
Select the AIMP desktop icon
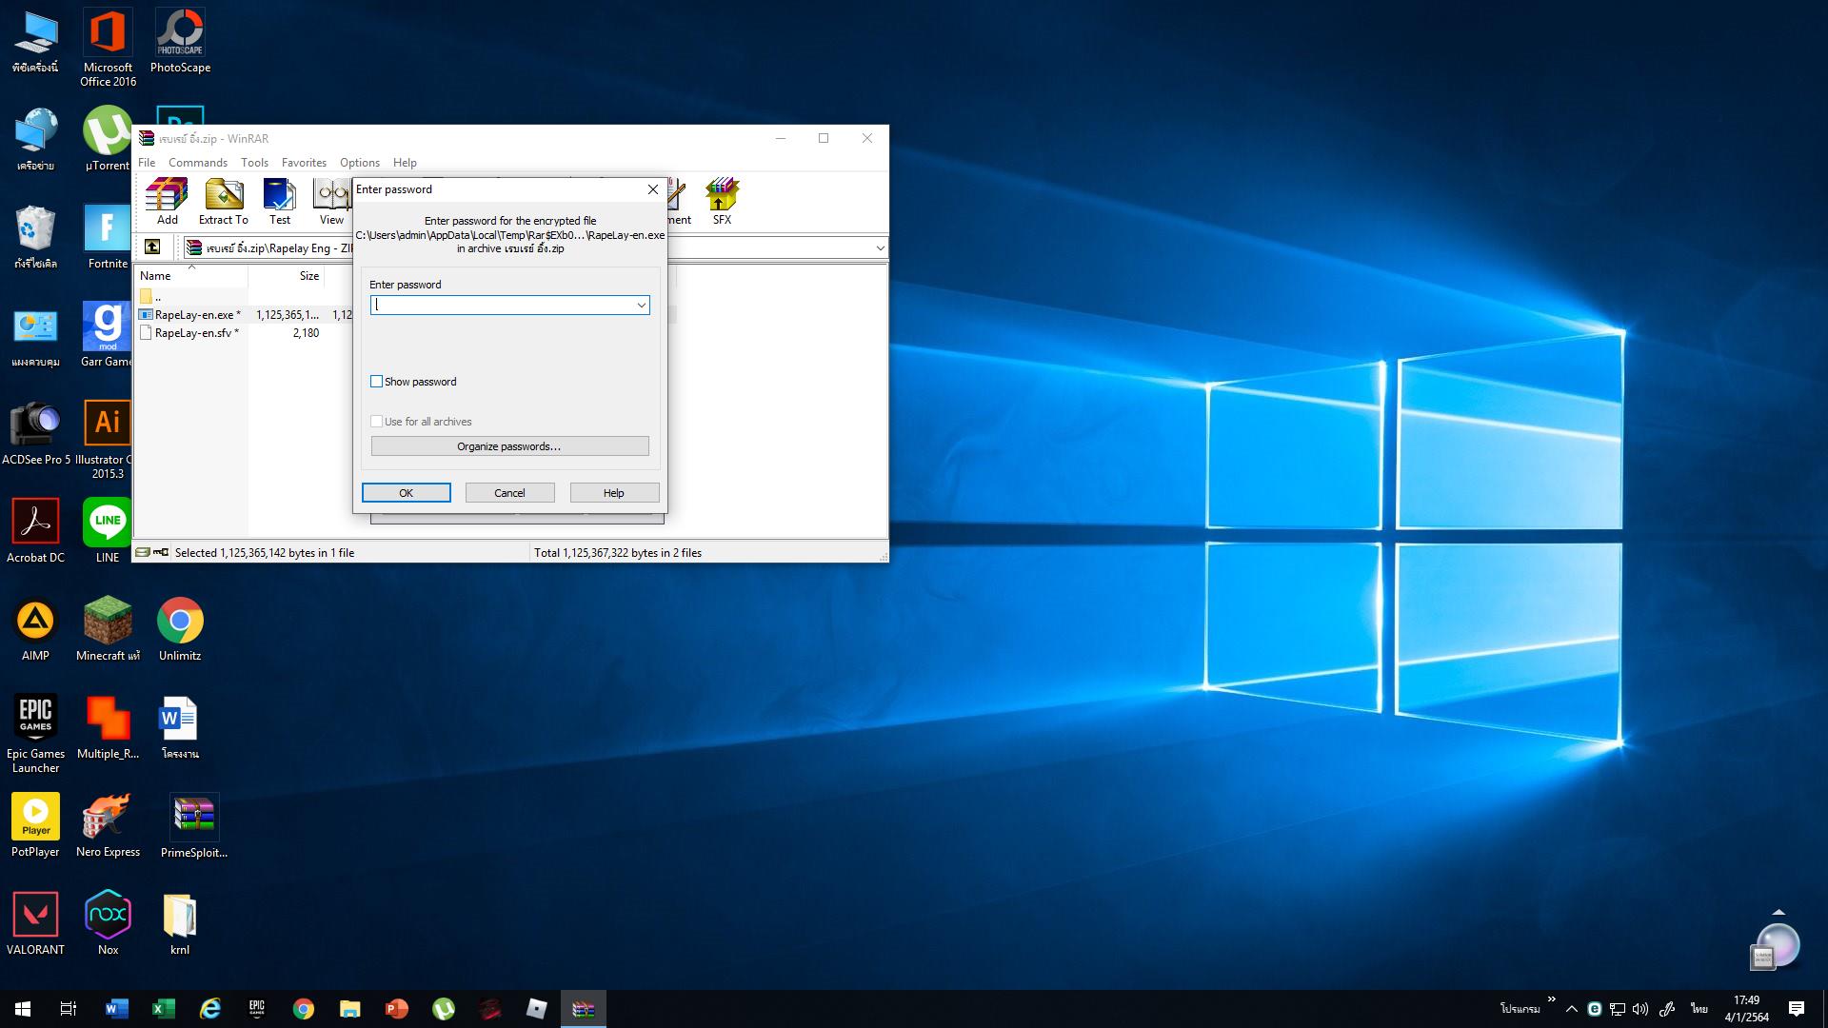click(35, 629)
